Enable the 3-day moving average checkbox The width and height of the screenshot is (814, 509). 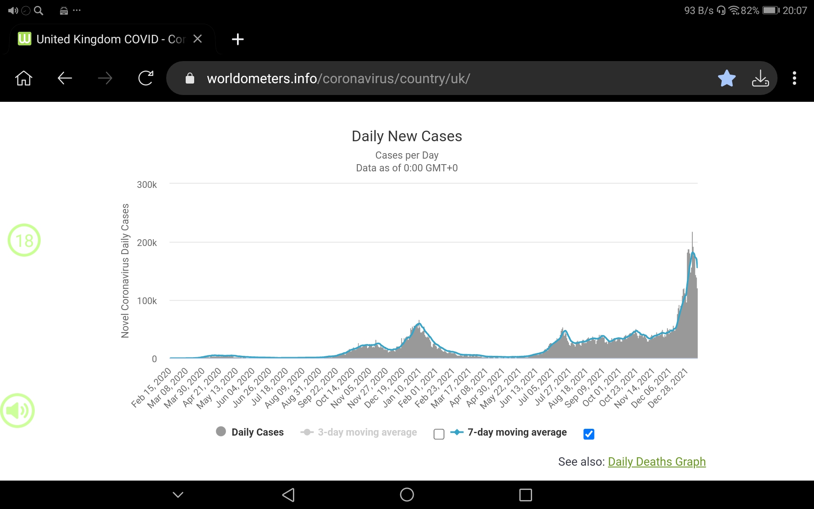439,434
